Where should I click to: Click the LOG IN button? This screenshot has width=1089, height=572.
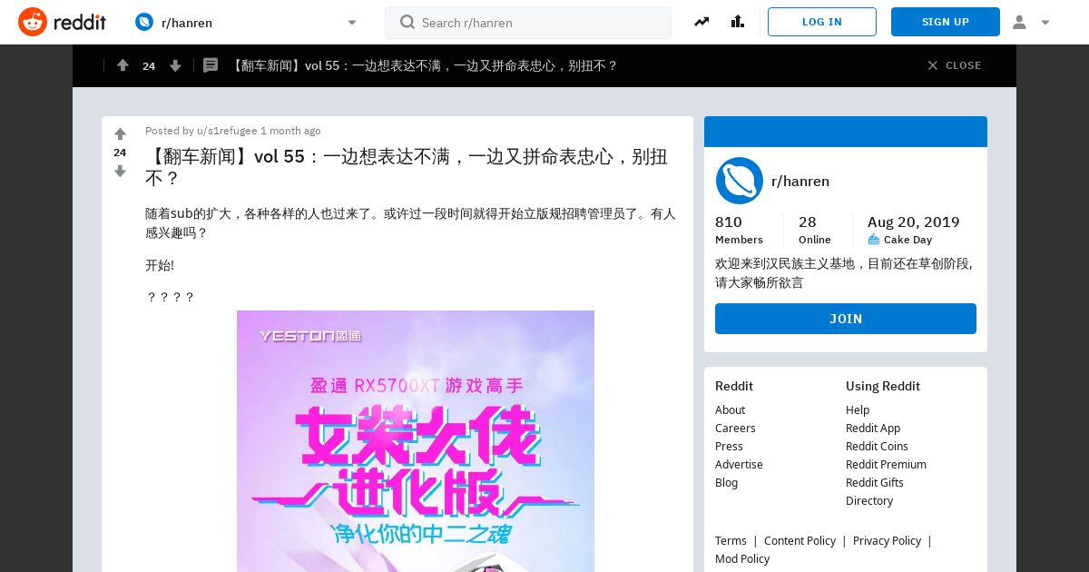822,22
